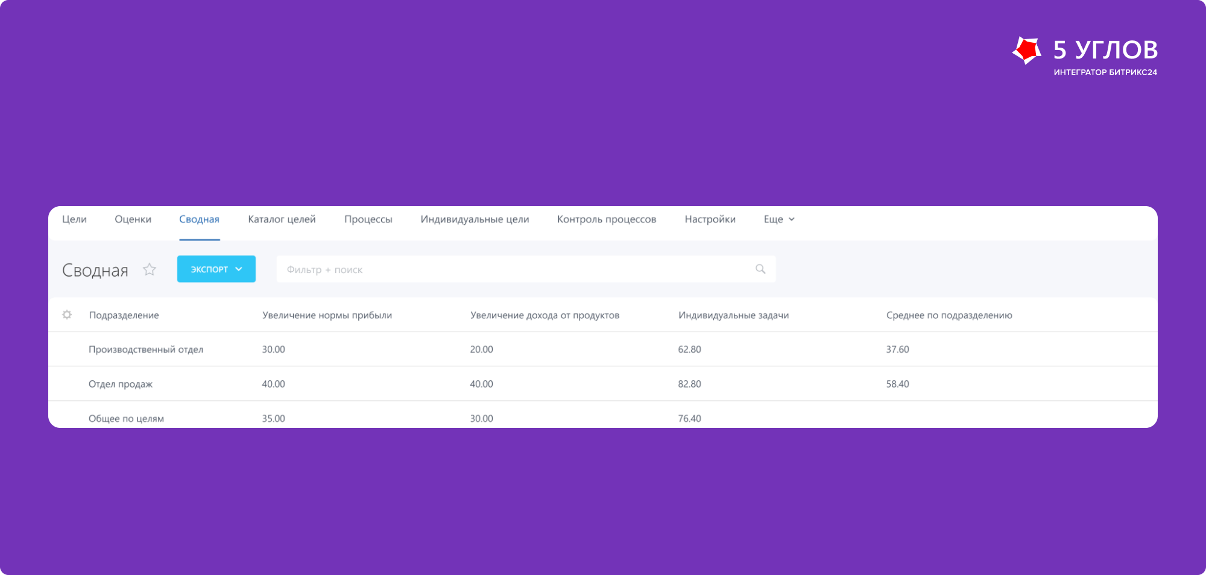1206x575 pixels.
Task: Mark Сводная page as favorite with star
Action: (x=150, y=269)
